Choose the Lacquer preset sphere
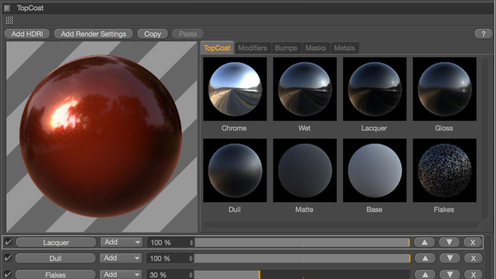 (x=375, y=89)
